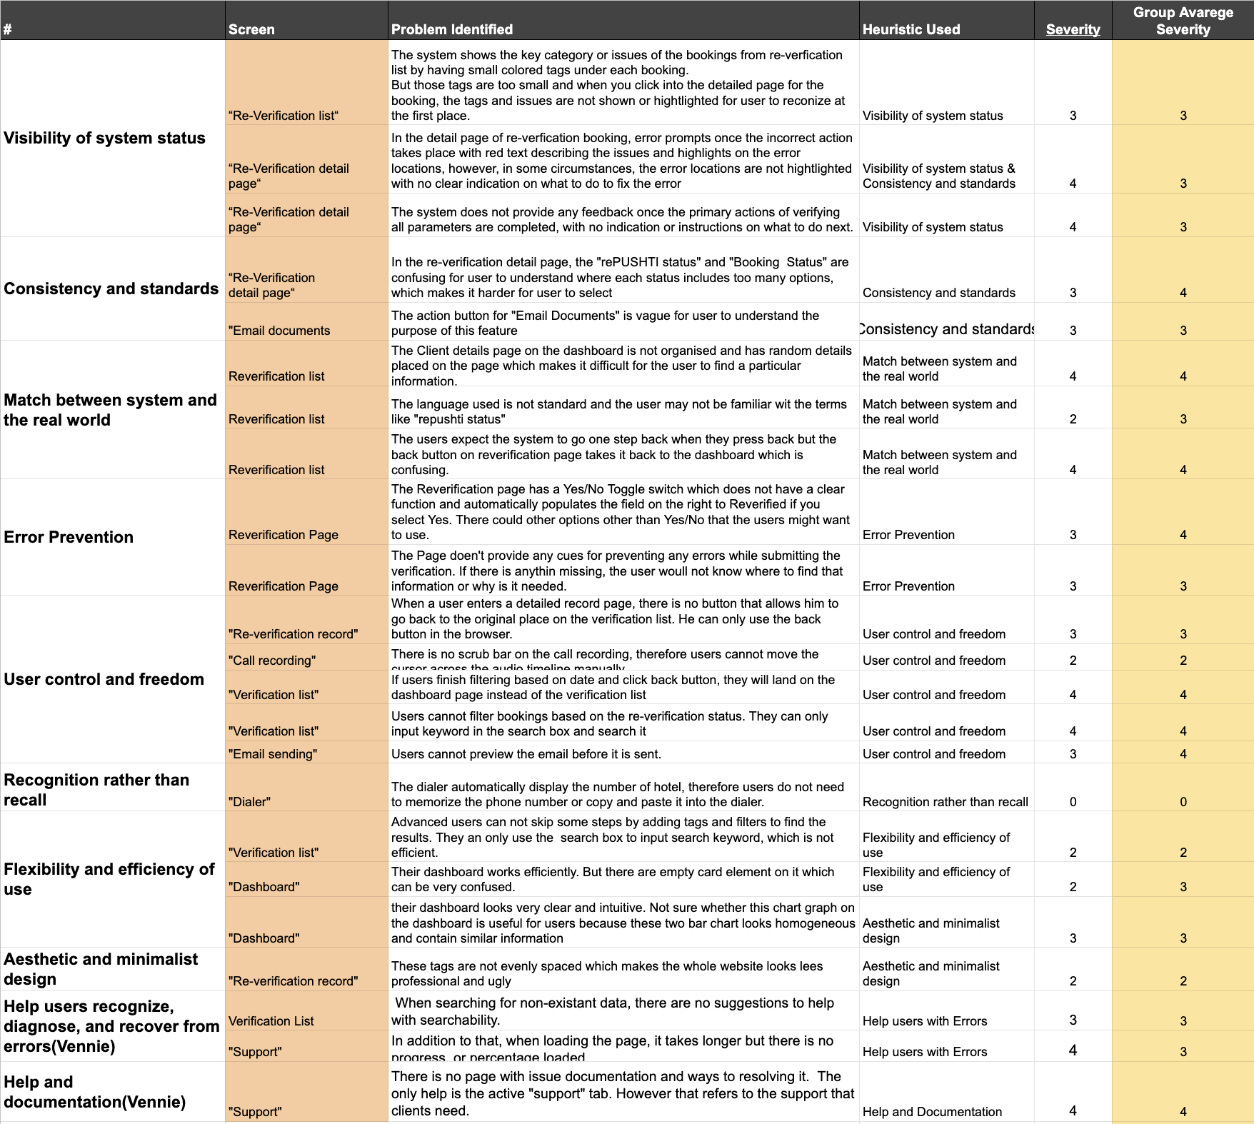The width and height of the screenshot is (1254, 1124).
Task: Select 'Help users recognize, diagnose' group cell
Action: coord(113,1026)
